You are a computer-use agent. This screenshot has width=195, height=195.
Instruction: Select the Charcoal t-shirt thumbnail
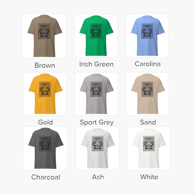pos(45,148)
